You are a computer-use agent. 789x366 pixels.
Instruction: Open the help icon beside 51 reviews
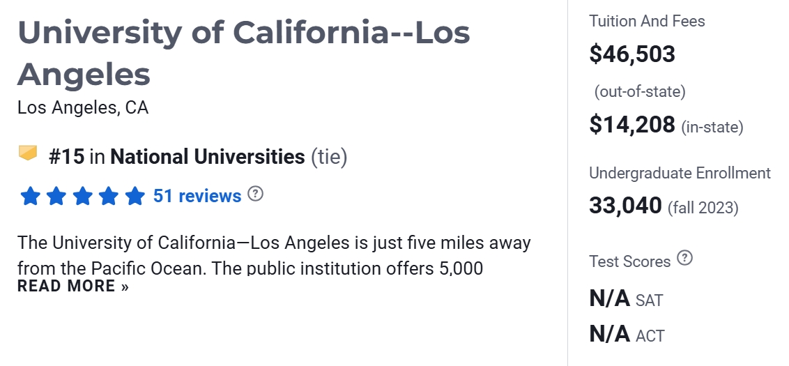[x=256, y=195]
